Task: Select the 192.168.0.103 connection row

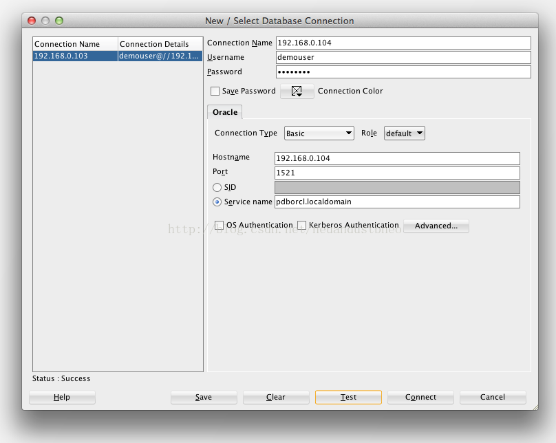Action: point(118,56)
